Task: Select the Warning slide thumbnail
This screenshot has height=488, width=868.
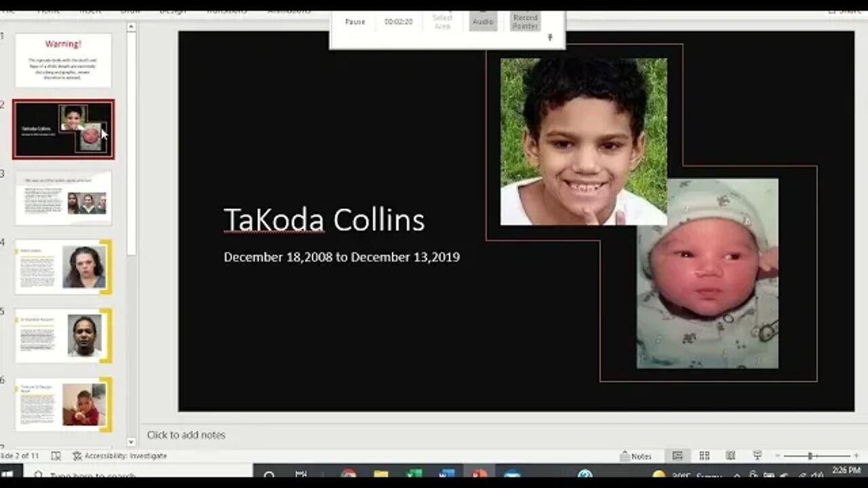Action: [x=63, y=60]
